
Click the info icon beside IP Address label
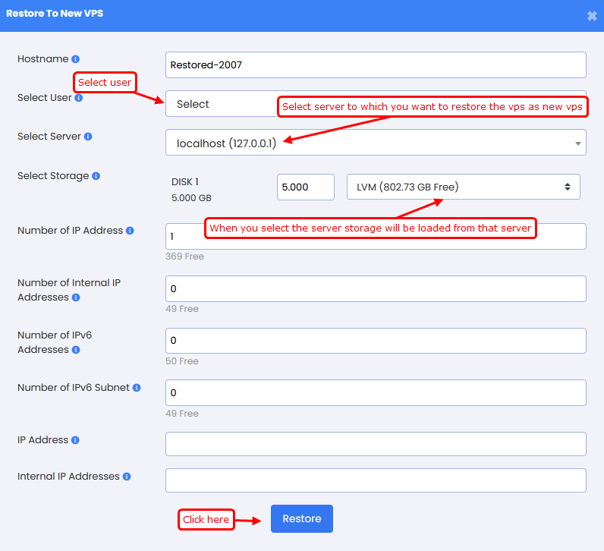tap(75, 440)
